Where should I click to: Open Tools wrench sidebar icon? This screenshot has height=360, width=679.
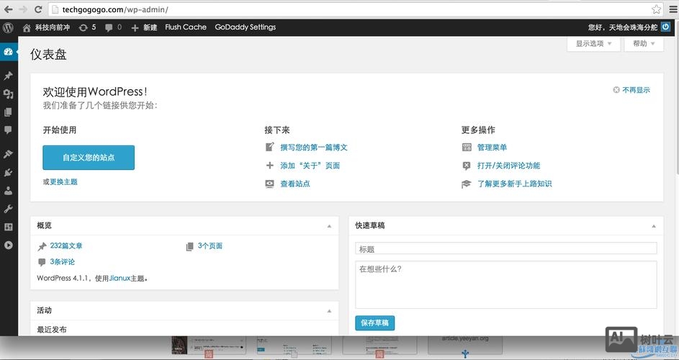[8, 209]
